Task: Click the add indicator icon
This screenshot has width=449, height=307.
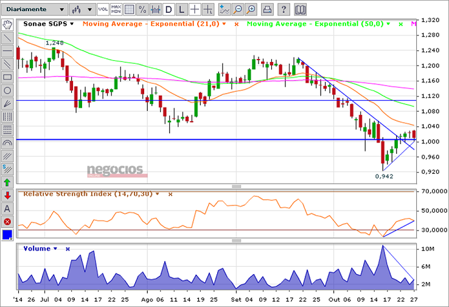Action: (x=224, y=10)
